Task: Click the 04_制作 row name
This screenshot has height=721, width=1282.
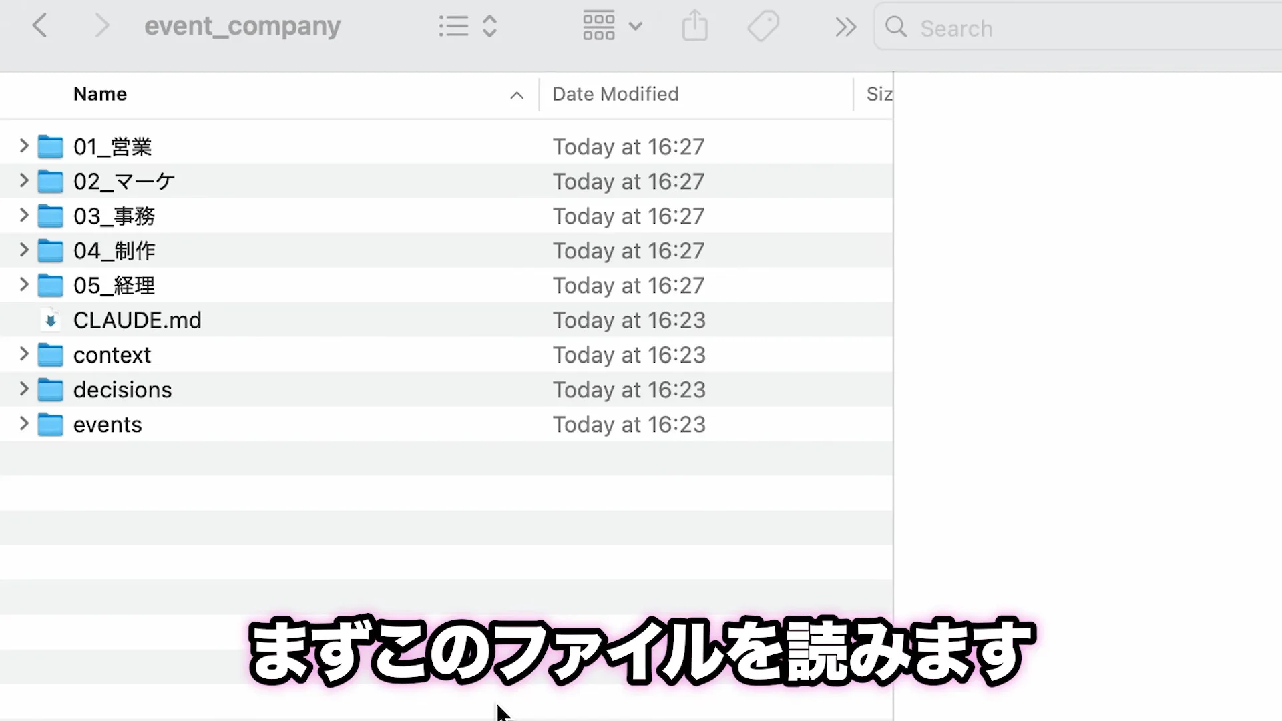Action: click(x=114, y=251)
